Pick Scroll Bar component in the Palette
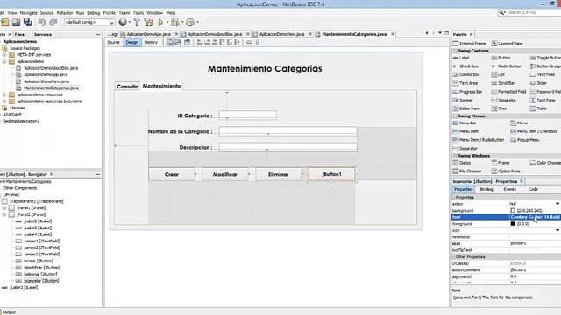The height and width of the screenshot is (315, 561). [503, 83]
